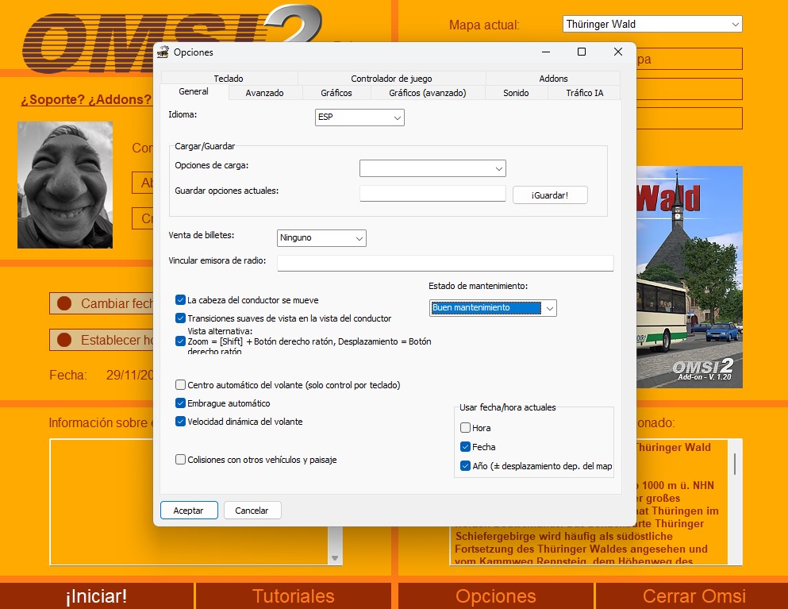Image resolution: width=788 pixels, height=609 pixels.
Task: Open the Idioma language dropdown
Action: click(359, 118)
